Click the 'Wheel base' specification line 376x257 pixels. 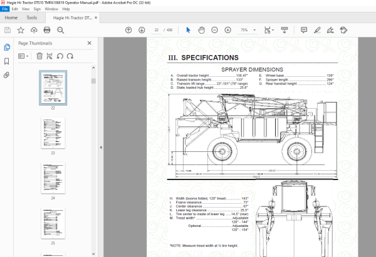[296, 76]
